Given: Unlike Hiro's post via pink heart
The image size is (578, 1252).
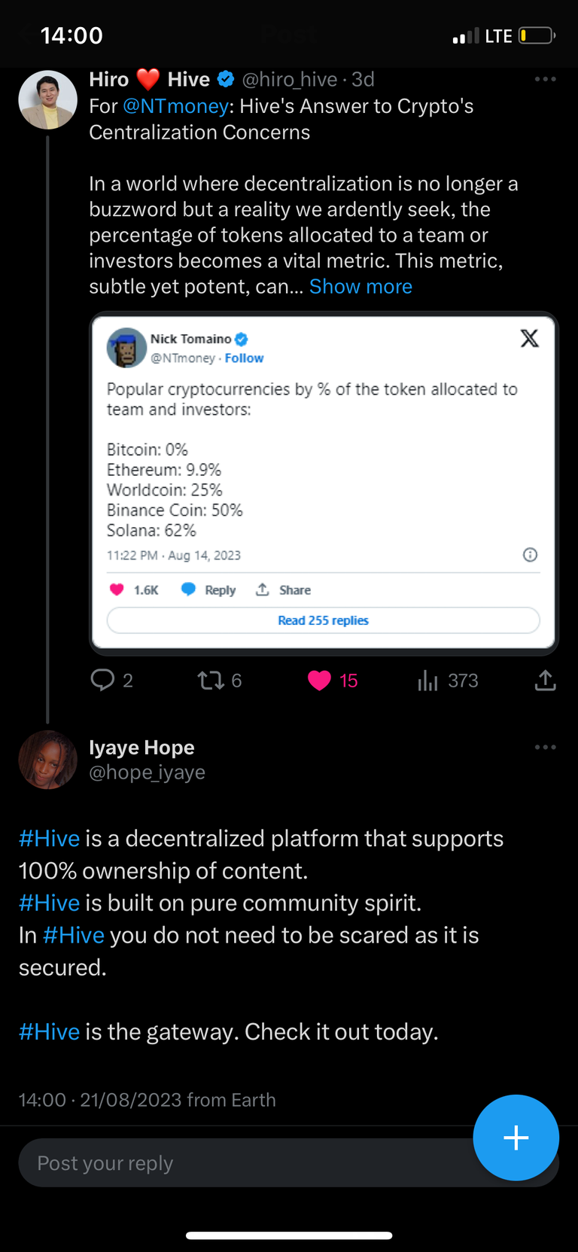Looking at the screenshot, I should [x=332, y=681].
